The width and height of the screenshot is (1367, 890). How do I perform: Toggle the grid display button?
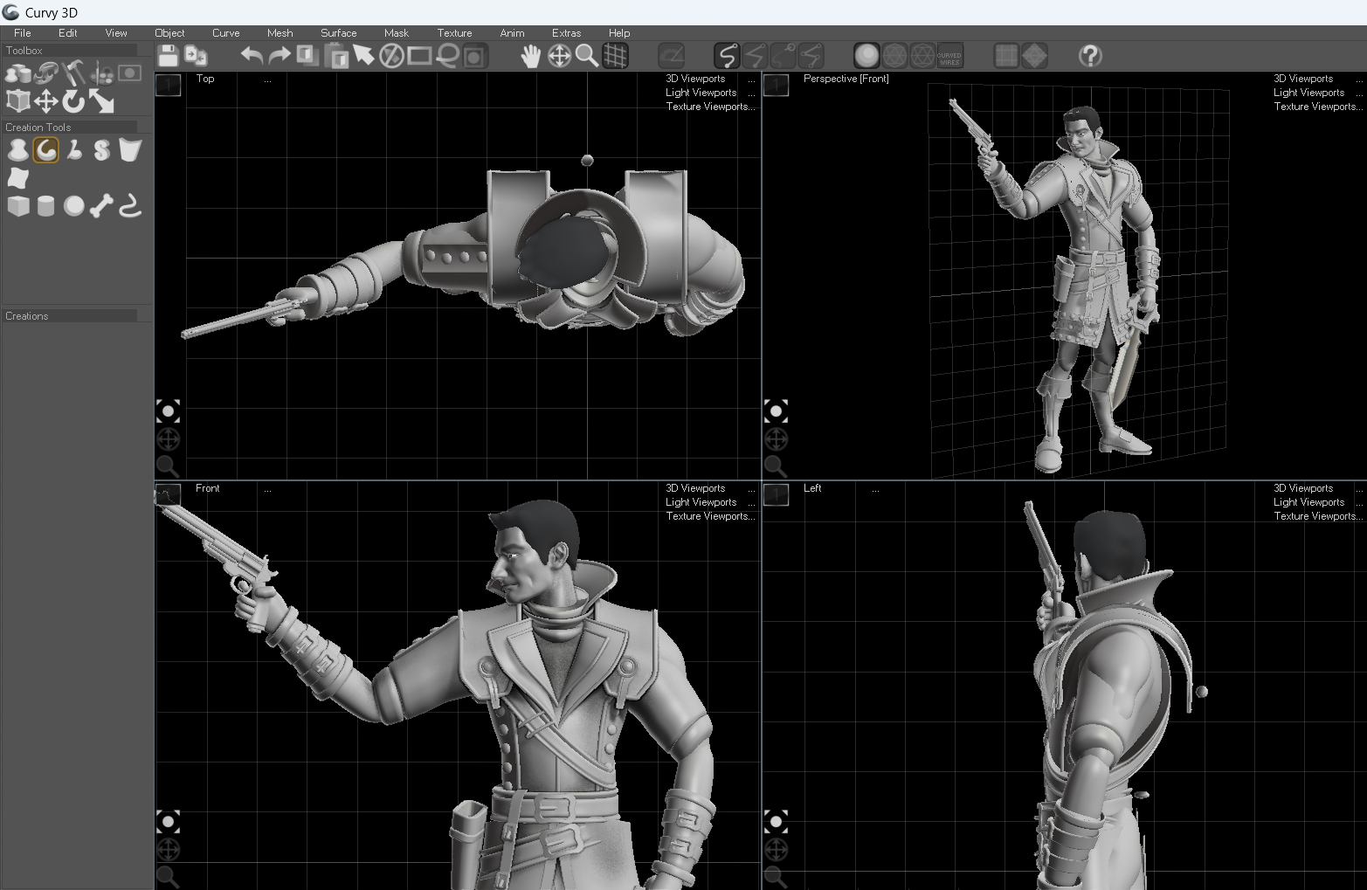point(615,56)
